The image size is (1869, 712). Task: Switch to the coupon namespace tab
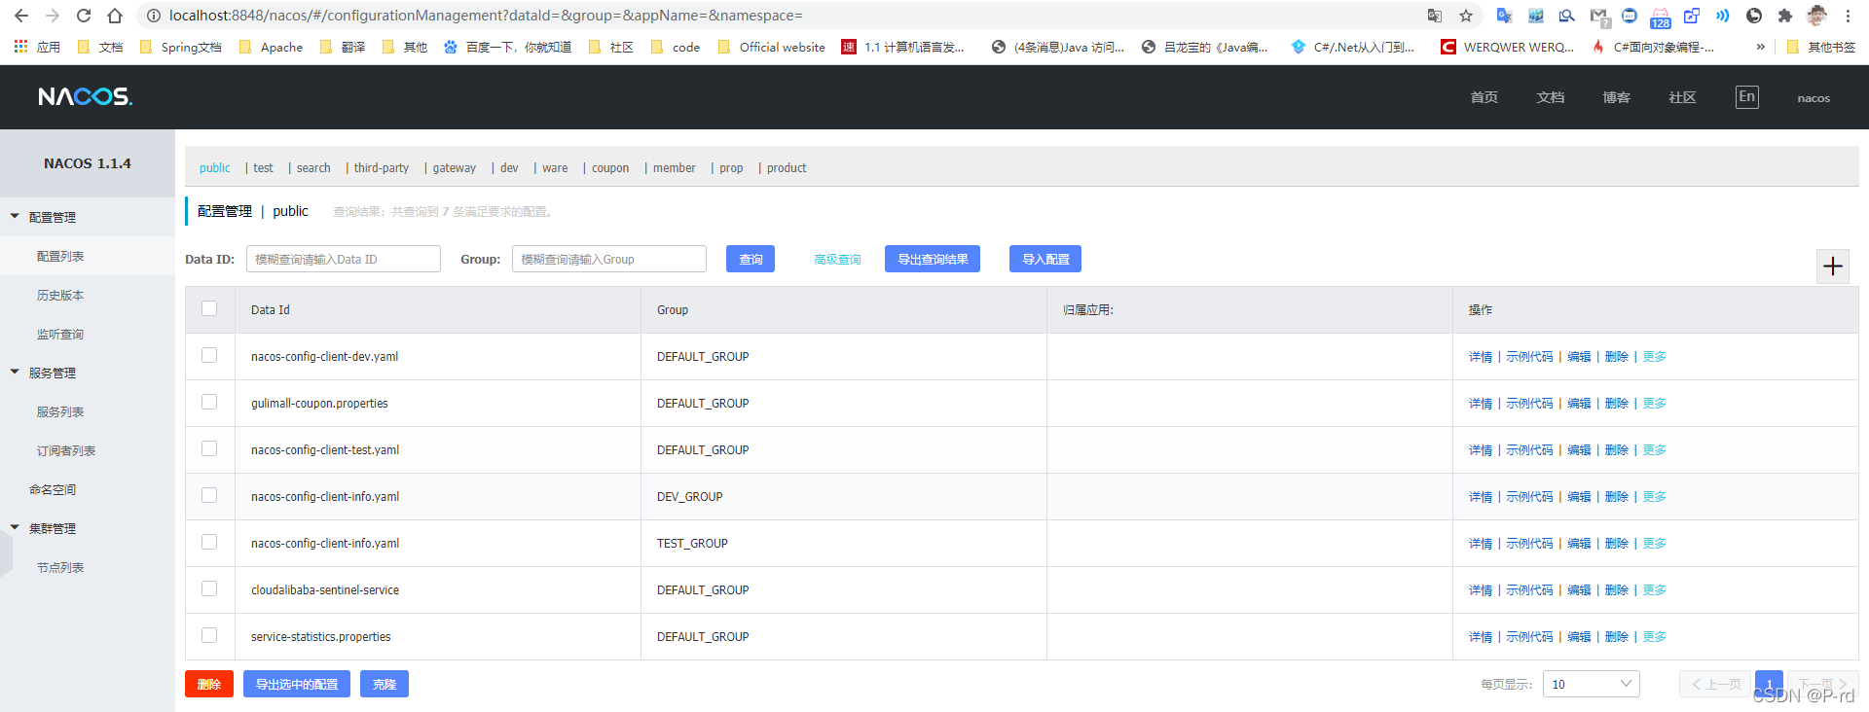pos(610,168)
